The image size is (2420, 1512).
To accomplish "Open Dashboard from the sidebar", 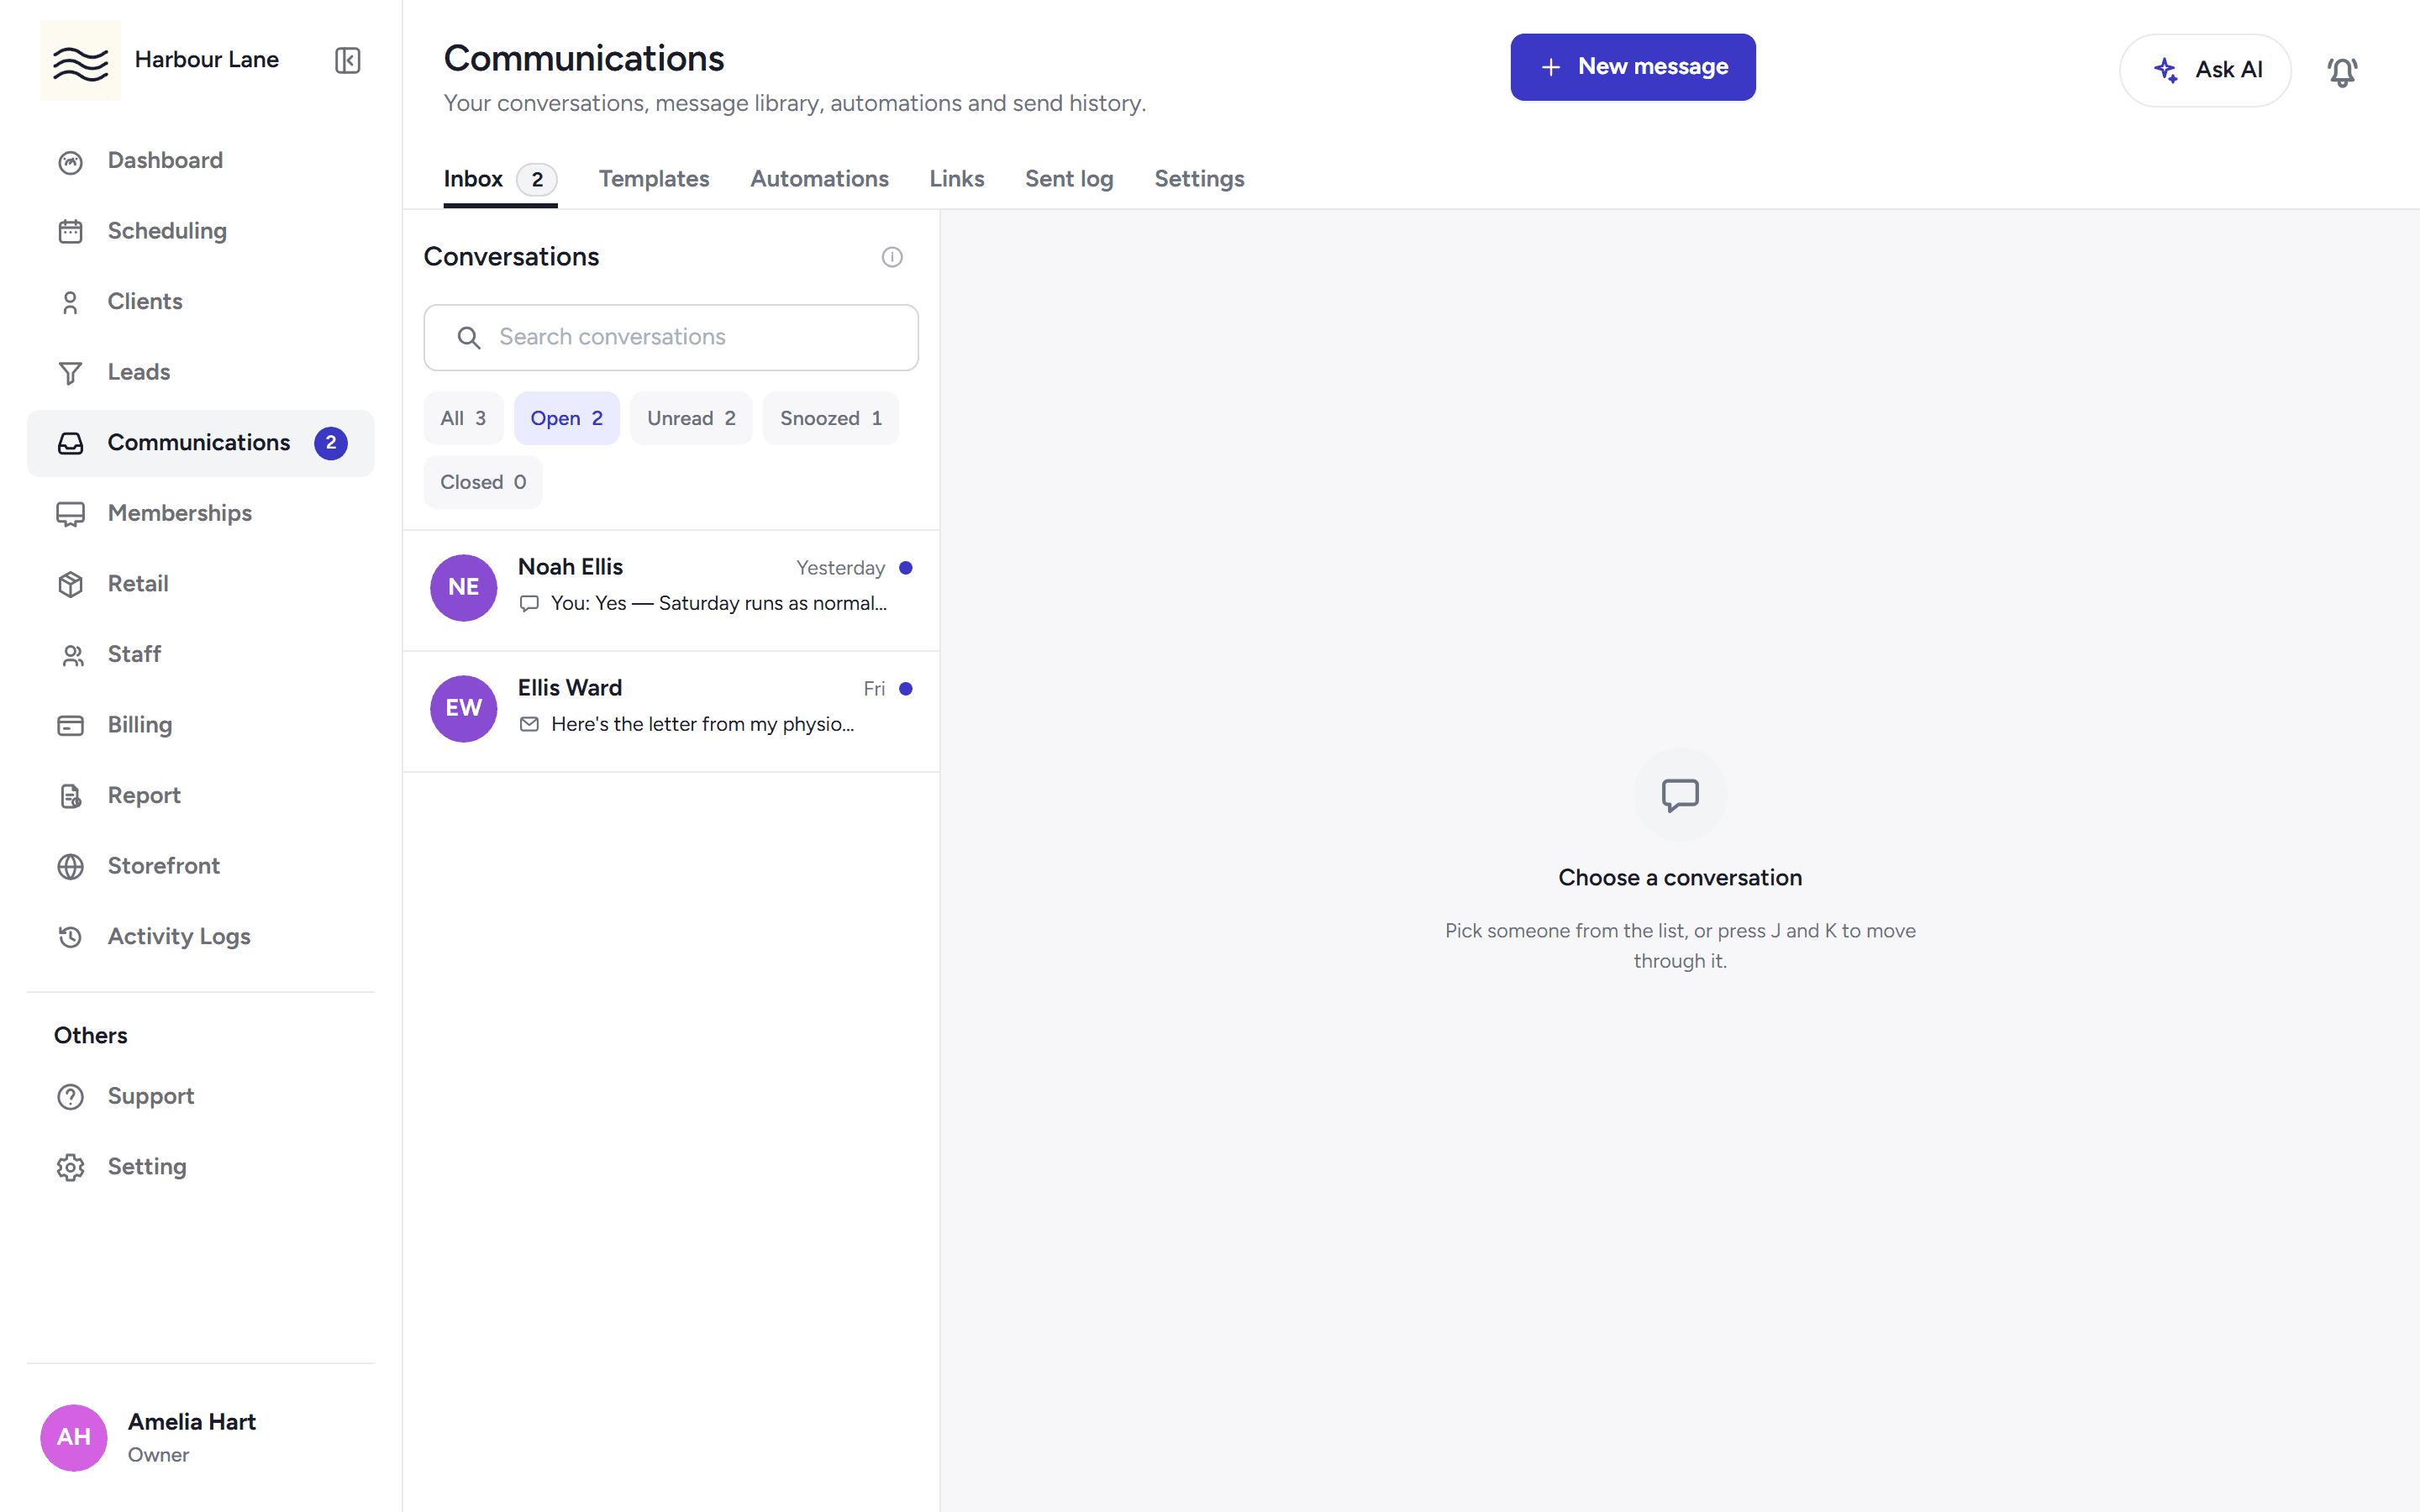I will pyautogui.click(x=200, y=161).
